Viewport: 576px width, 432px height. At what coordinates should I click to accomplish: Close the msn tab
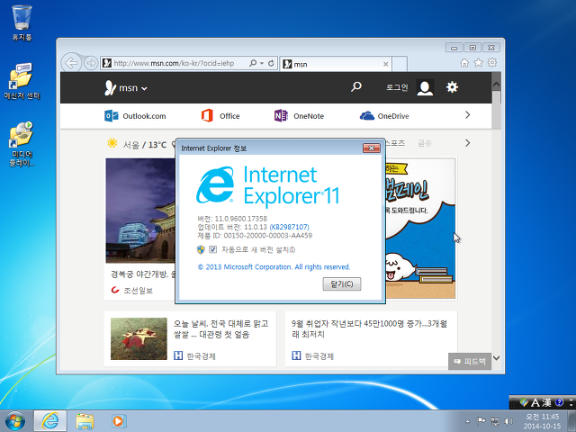coord(386,64)
